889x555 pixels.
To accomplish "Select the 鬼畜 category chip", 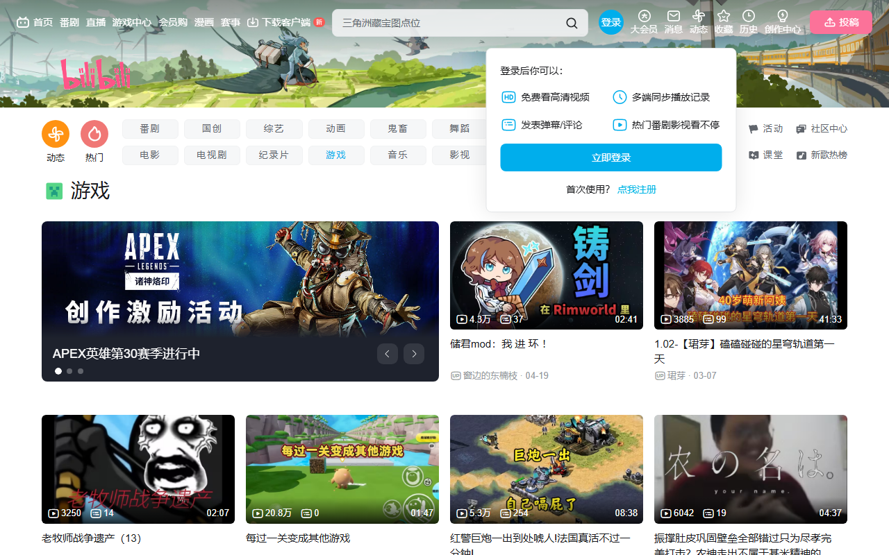I will pyautogui.click(x=398, y=129).
